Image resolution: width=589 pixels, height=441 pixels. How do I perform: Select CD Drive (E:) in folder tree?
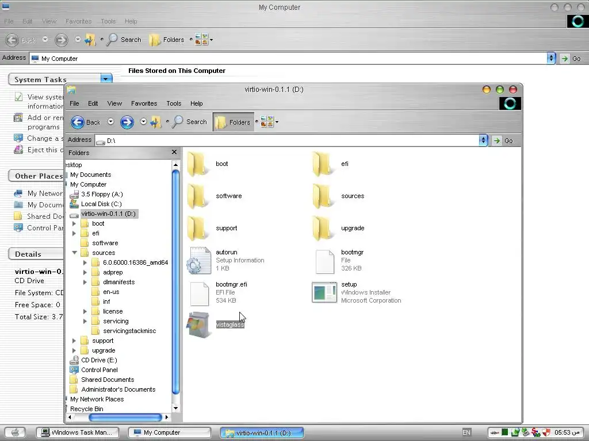click(x=99, y=360)
